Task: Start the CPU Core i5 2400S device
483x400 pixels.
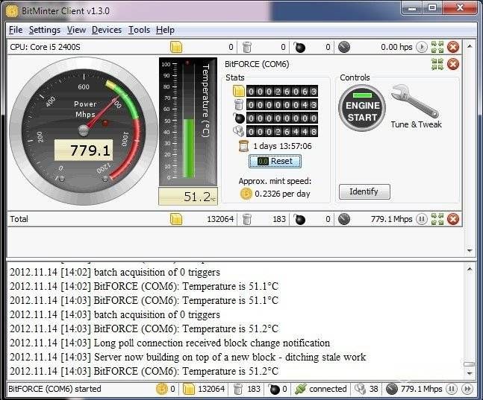Action: click(422, 47)
